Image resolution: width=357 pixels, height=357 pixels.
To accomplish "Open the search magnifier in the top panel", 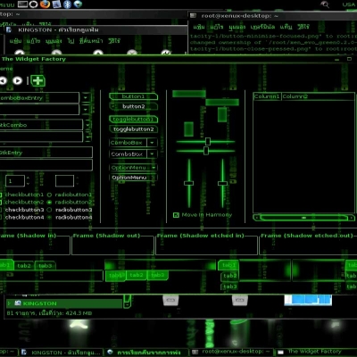I will click(x=325, y=4).
